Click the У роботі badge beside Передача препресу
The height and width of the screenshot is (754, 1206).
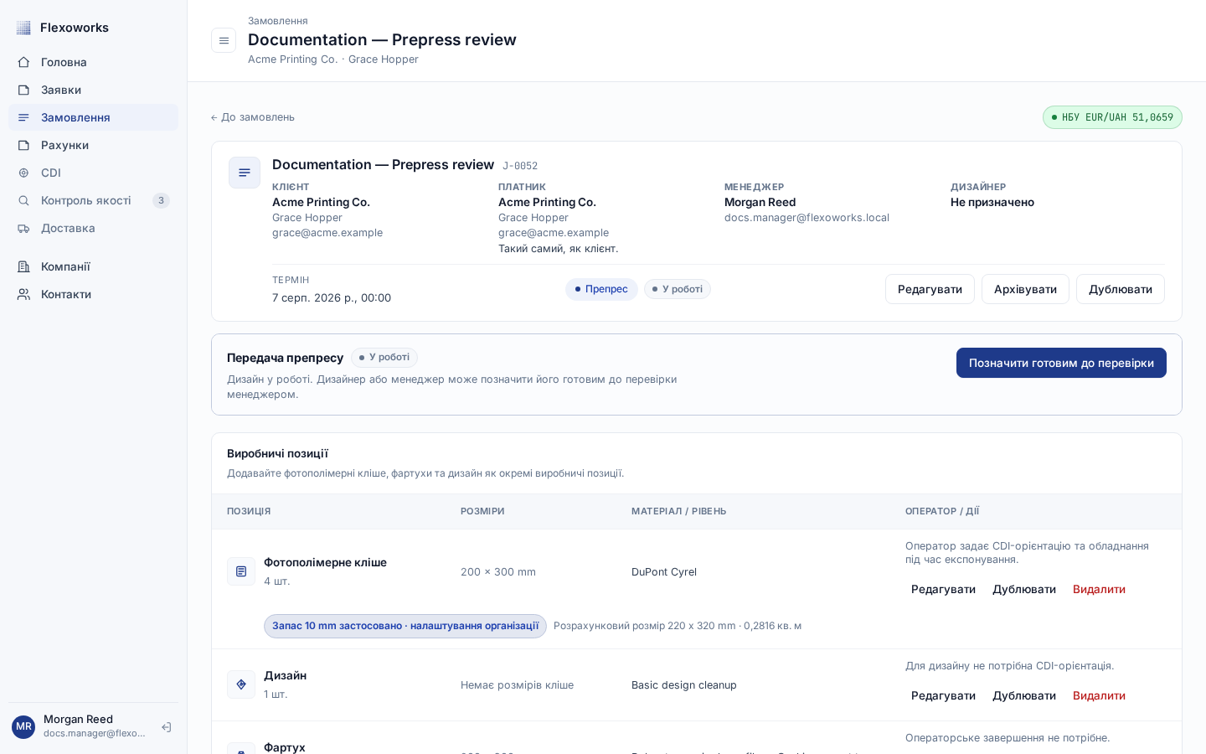pyautogui.click(x=384, y=358)
